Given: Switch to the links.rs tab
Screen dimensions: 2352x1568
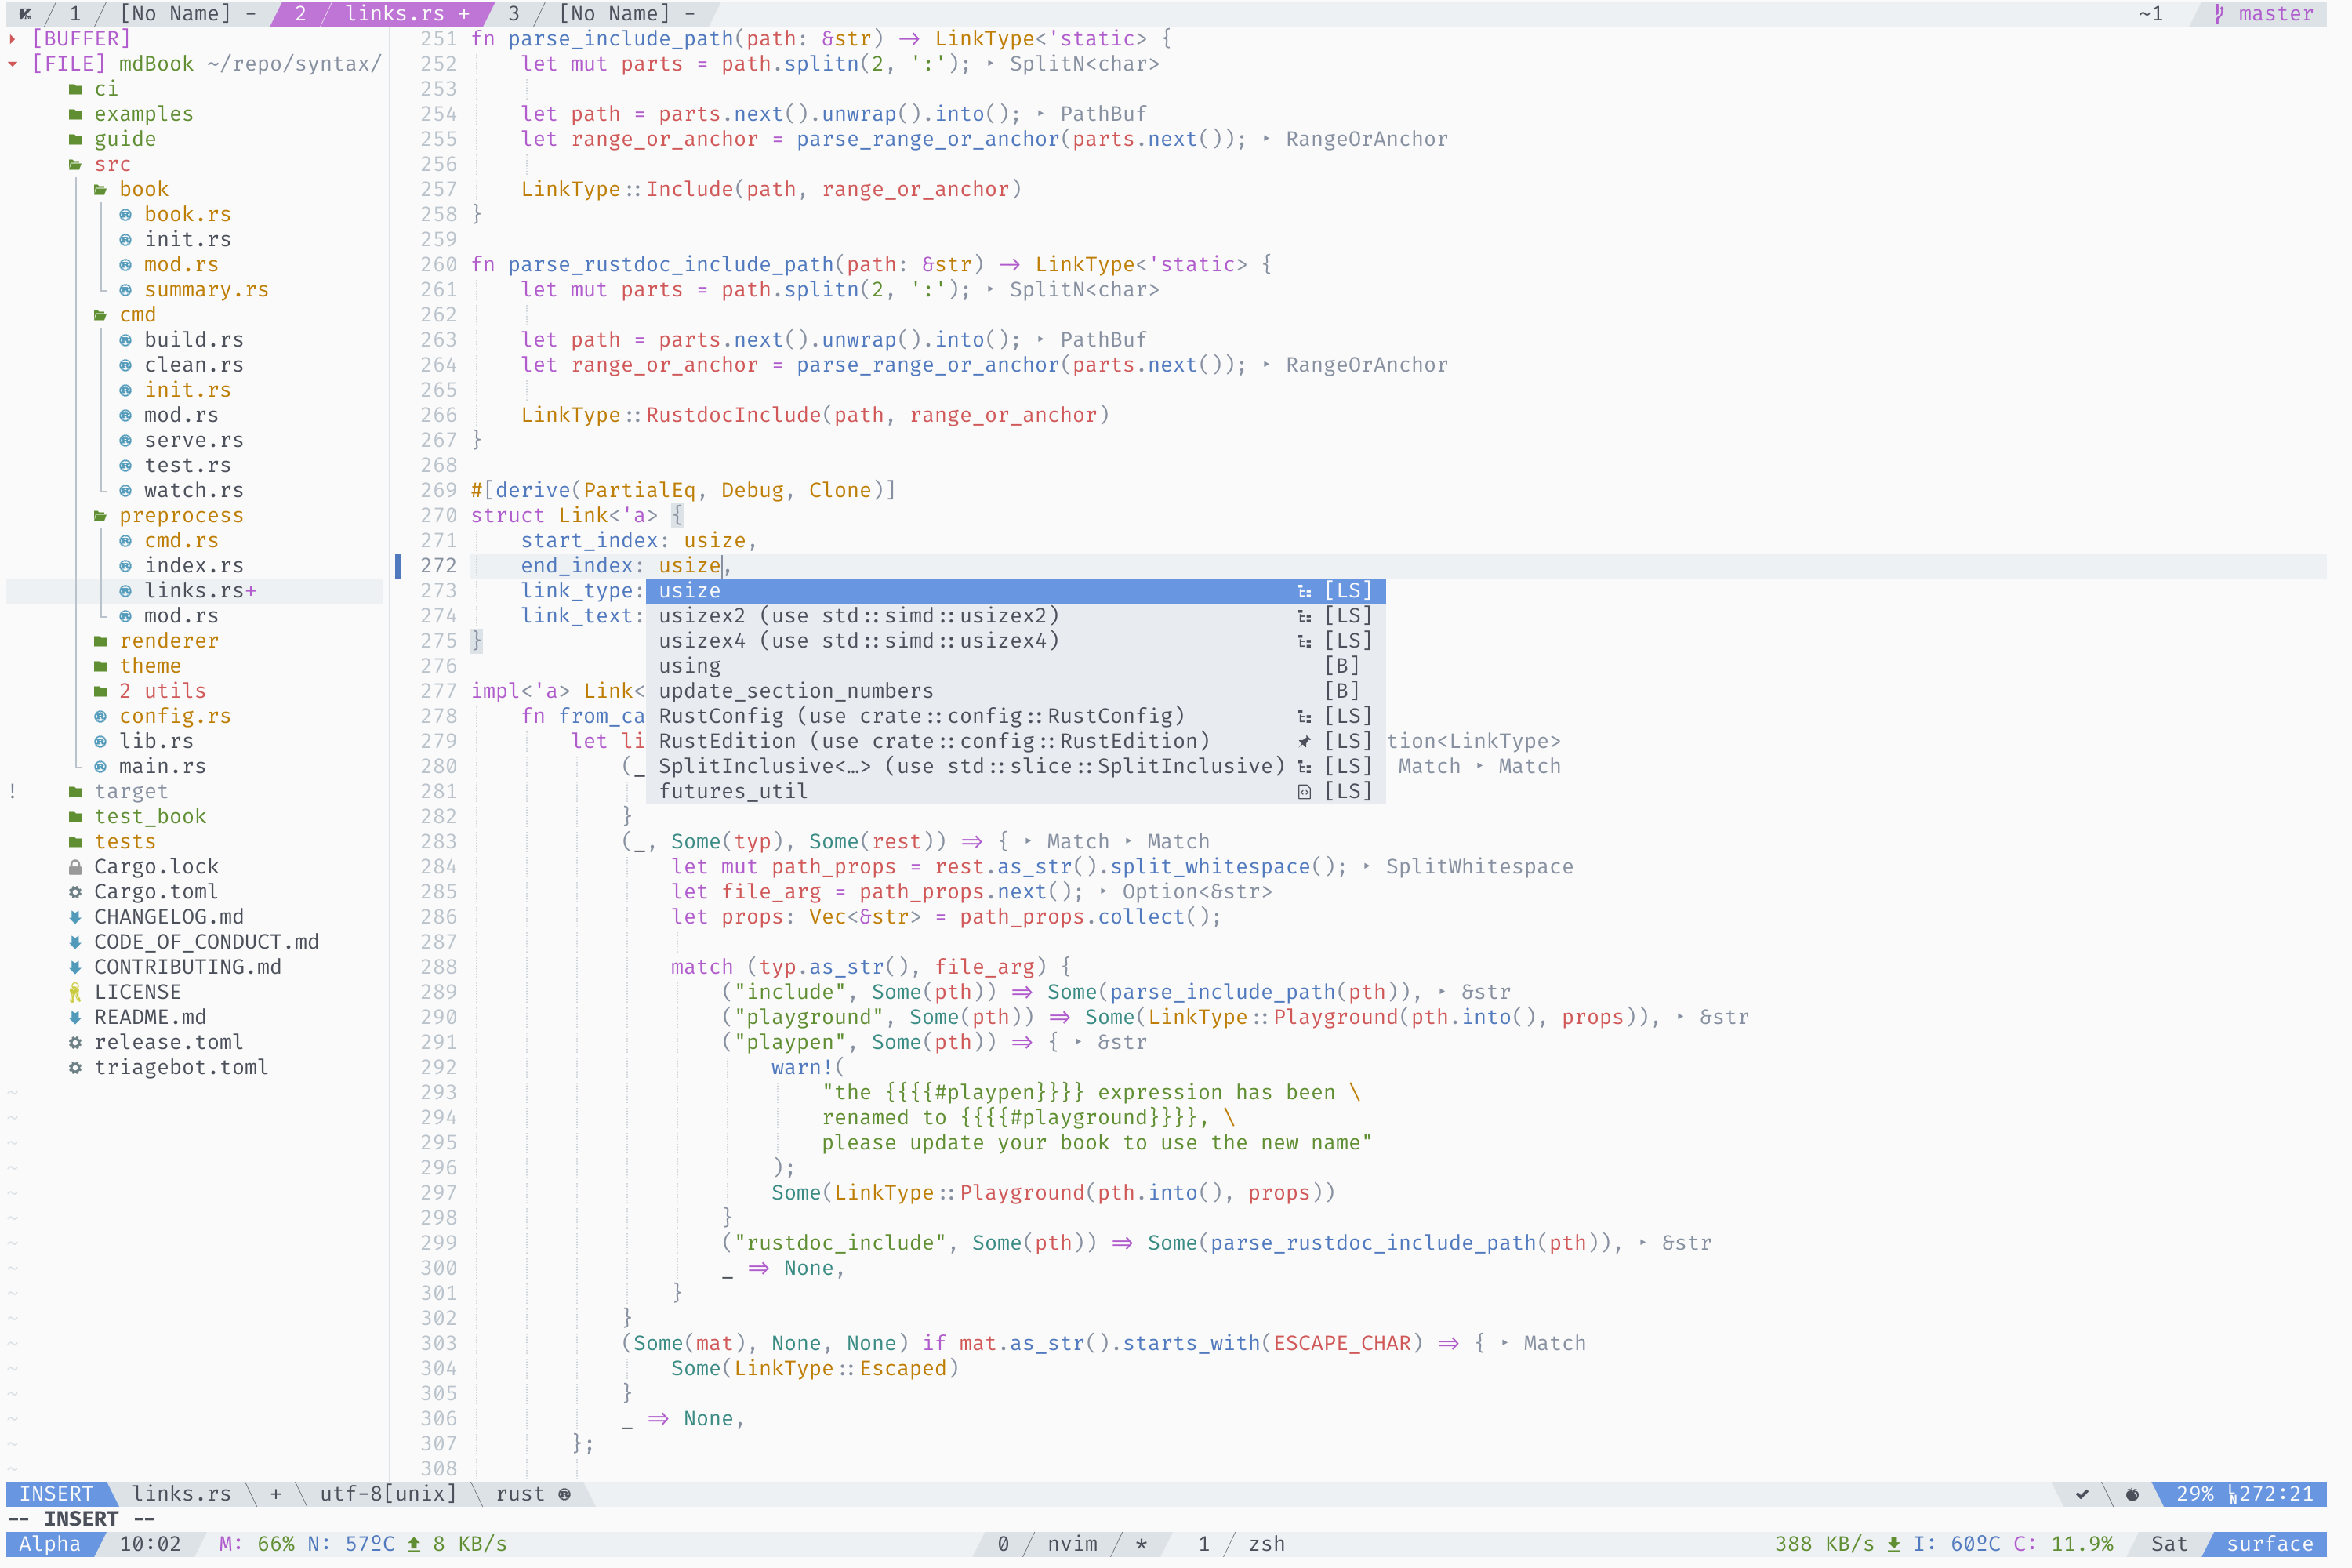Looking at the screenshot, I should [394, 14].
